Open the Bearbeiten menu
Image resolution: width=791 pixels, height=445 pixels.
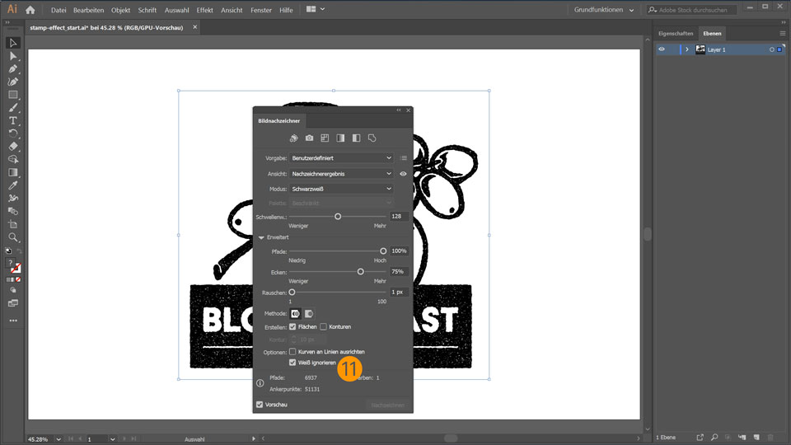tap(88, 10)
